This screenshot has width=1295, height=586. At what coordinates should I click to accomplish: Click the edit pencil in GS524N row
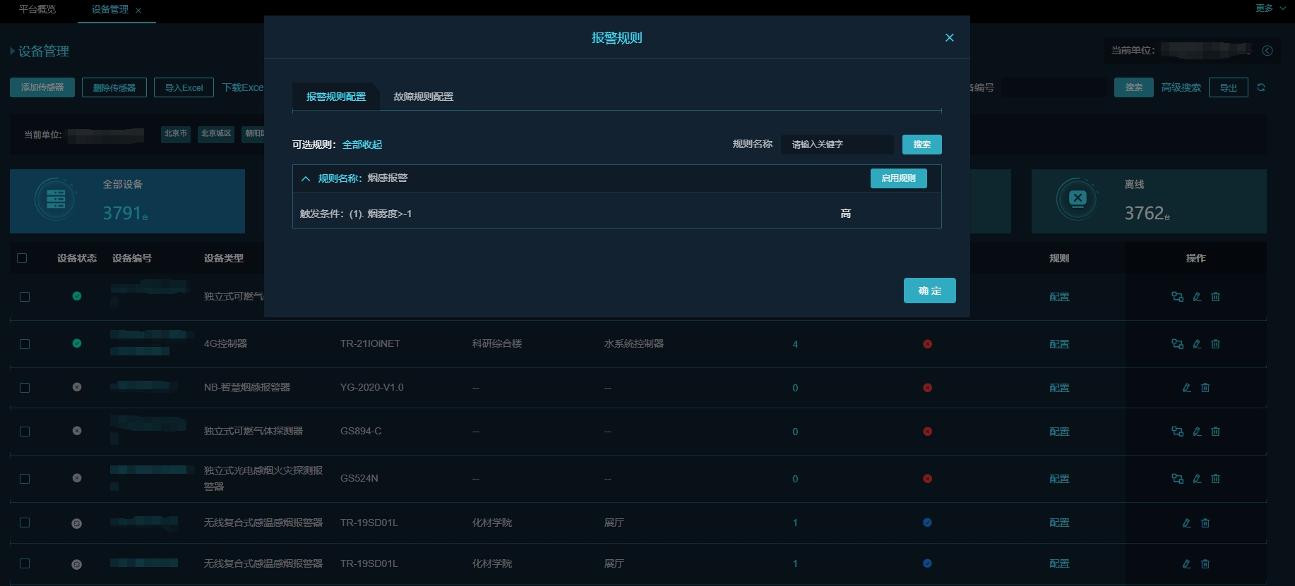click(x=1197, y=479)
